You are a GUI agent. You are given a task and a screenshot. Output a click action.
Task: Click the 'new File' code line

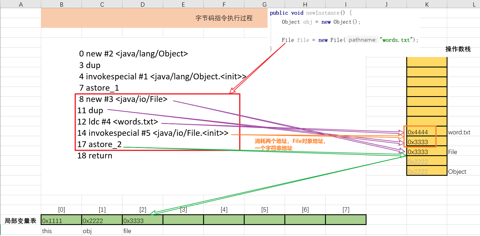point(350,40)
